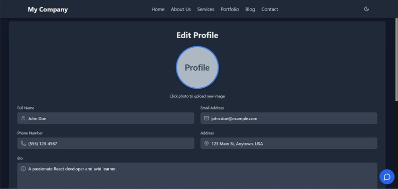Open the chat bubble widget

(x=387, y=176)
